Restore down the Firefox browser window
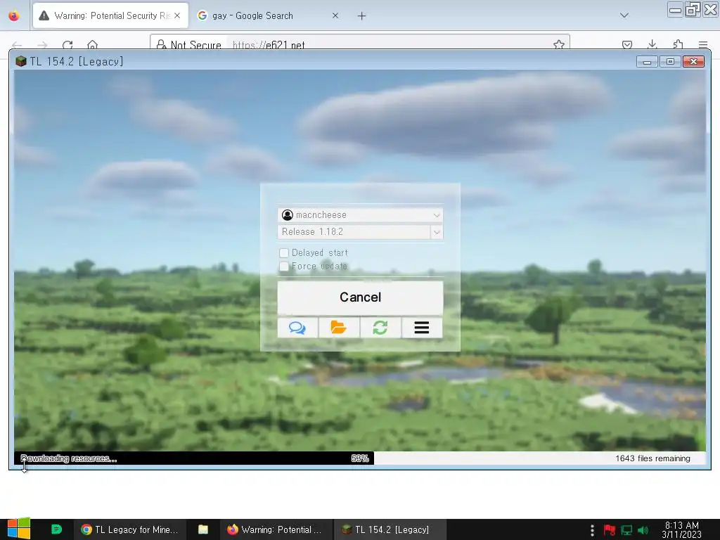Screen dimensions: 720x540 (693, 10)
